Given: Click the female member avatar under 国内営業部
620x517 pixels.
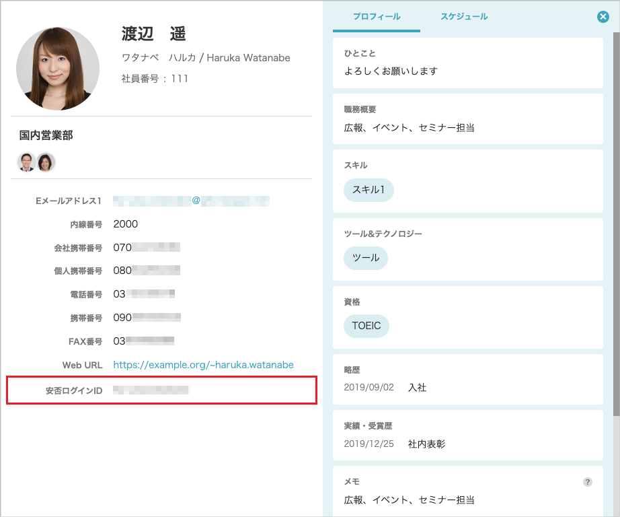Looking at the screenshot, I should pos(46,162).
